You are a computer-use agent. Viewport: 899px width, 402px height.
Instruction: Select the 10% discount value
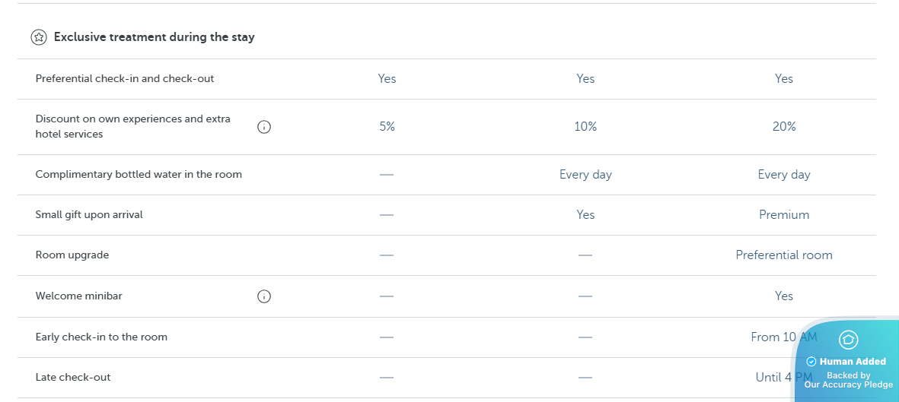(585, 127)
